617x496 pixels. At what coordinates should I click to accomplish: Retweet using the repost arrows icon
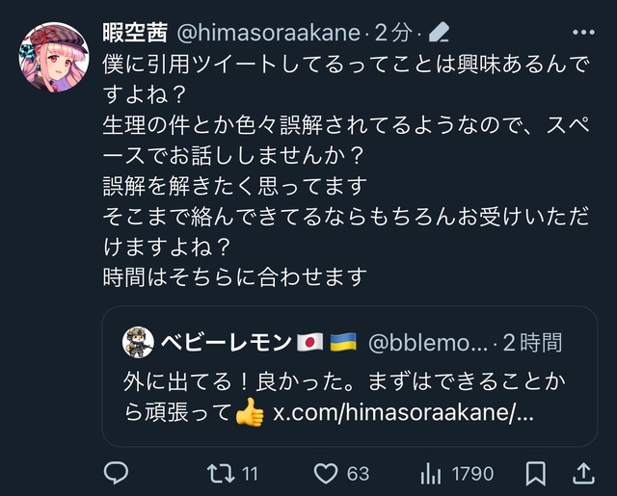pyautogui.click(x=221, y=473)
